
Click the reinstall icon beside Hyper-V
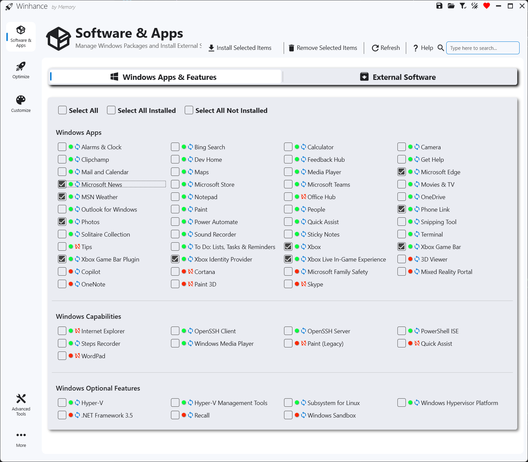tap(77, 403)
